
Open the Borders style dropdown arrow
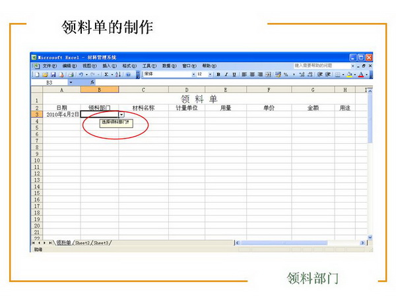tap(343, 75)
